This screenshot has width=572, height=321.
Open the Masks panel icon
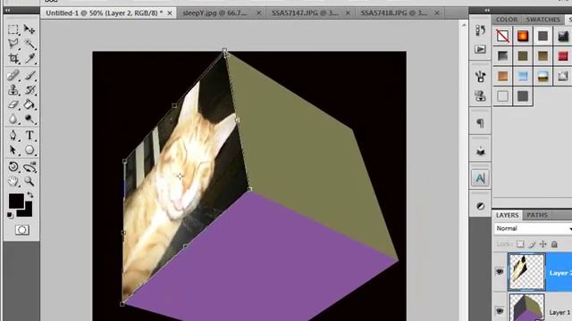coord(480,206)
